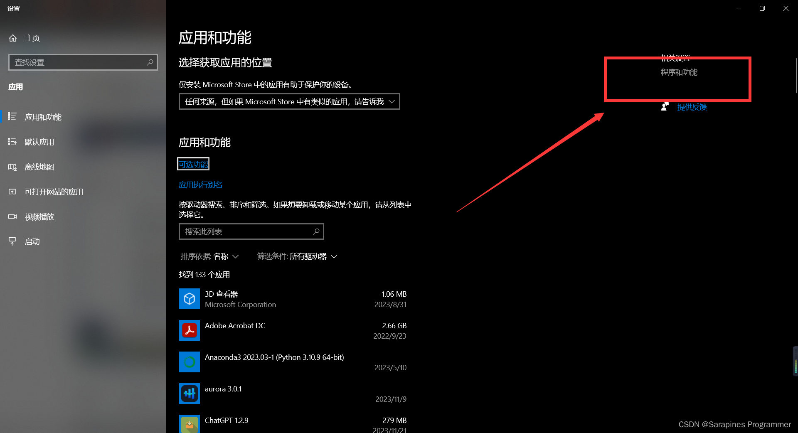798x433 pixels.
Task: Focus the 搜索此列表 search field
Action: 251,231
